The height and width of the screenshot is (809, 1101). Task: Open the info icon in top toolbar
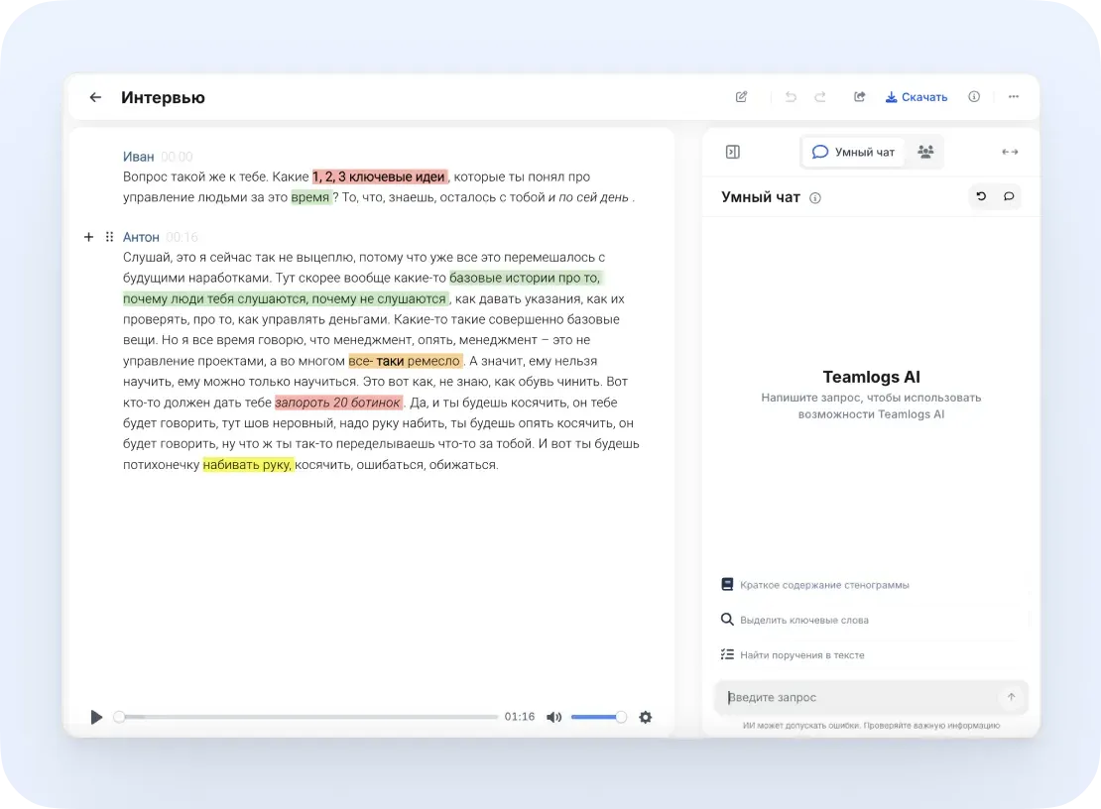974,97
